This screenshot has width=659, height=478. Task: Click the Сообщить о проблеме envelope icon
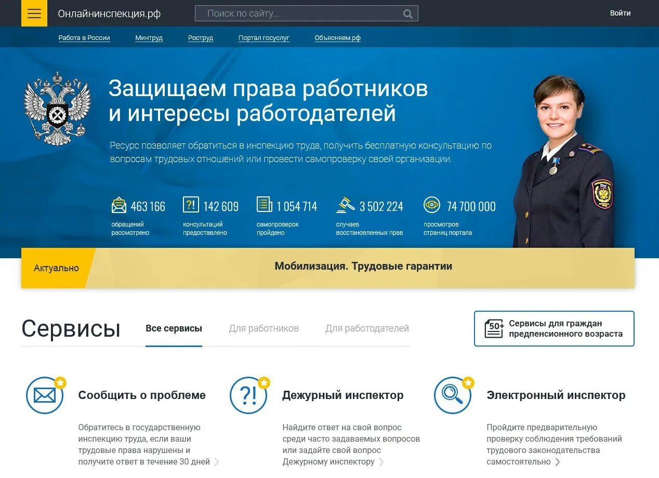tap(45, 395)
